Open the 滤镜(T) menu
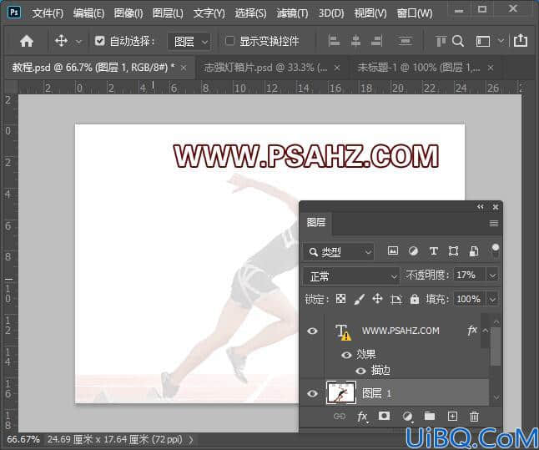 tap(292, 13)
